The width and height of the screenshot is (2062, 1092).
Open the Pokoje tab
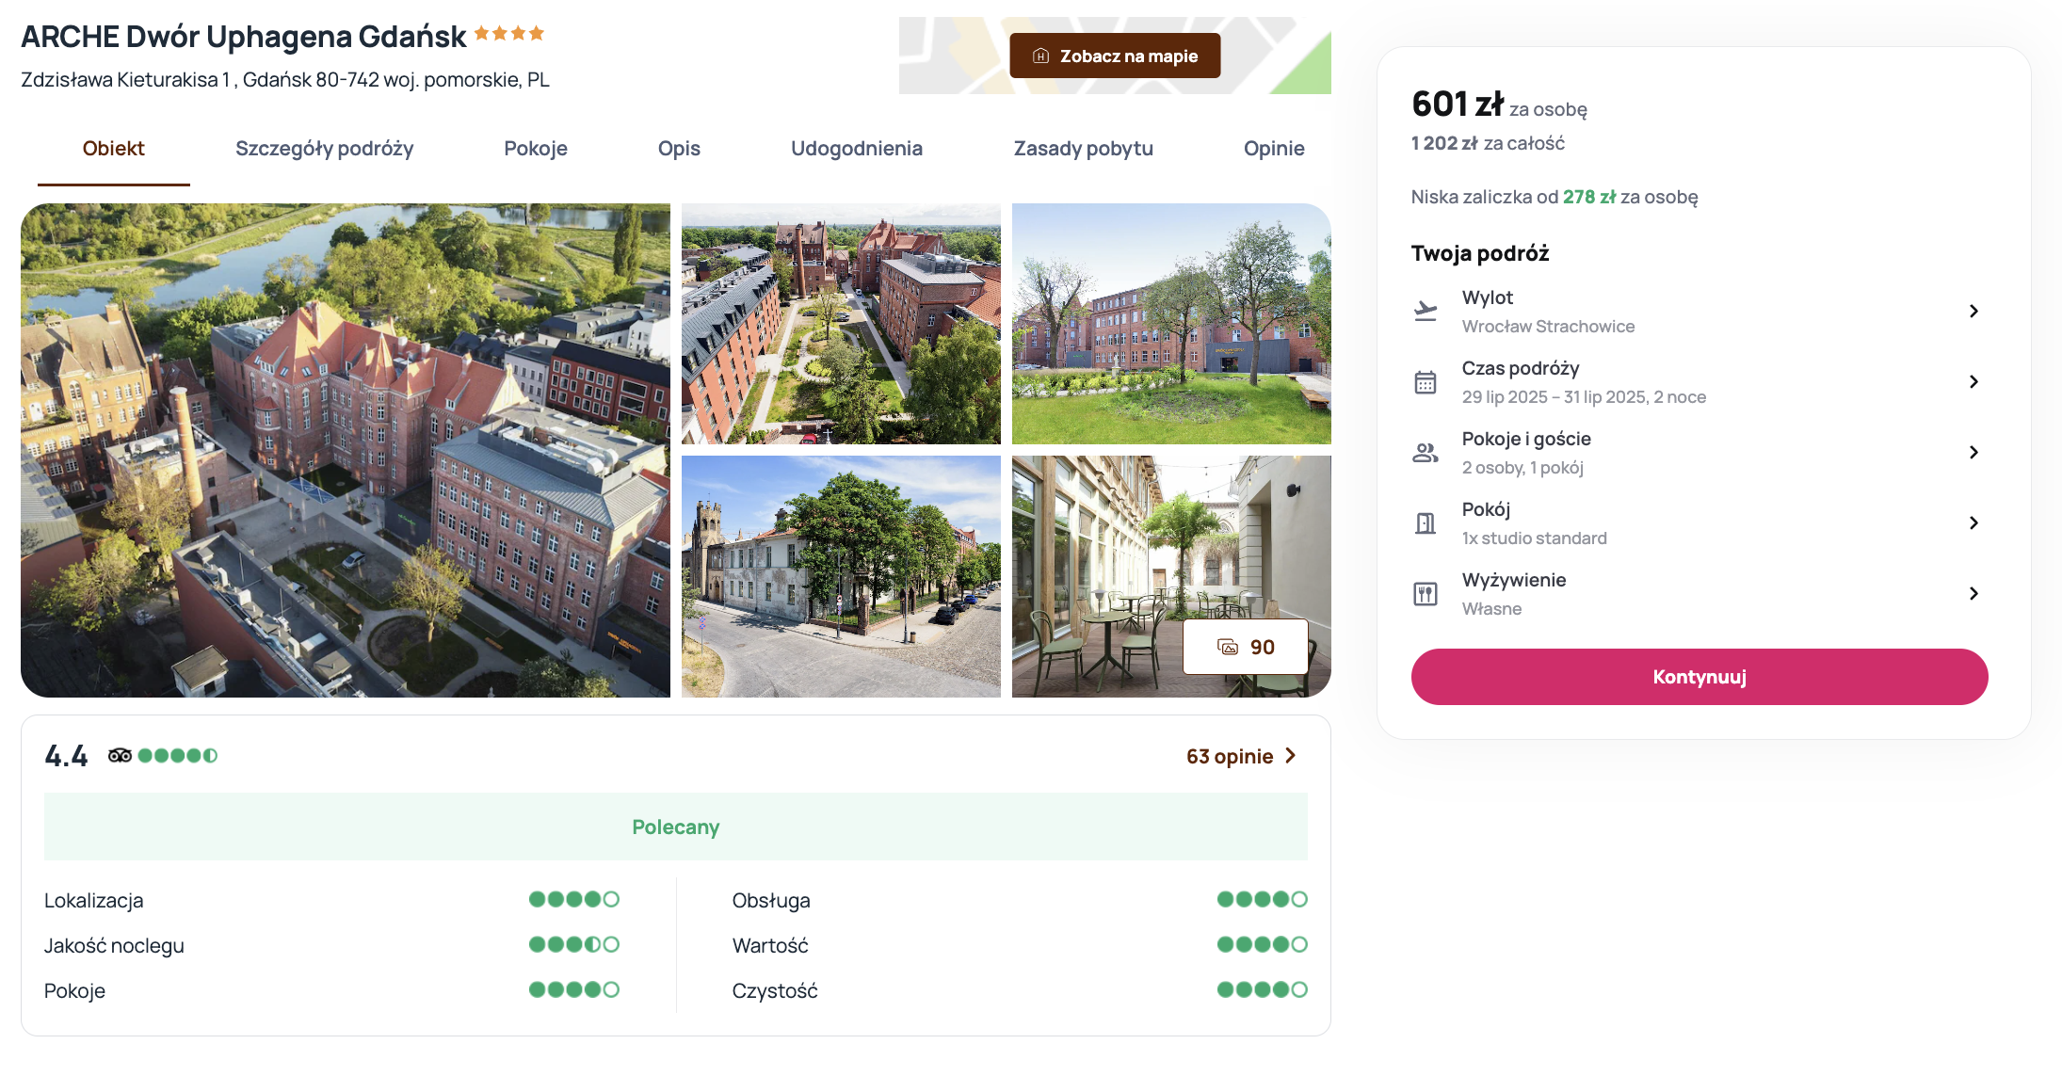[x=535, y=149]
